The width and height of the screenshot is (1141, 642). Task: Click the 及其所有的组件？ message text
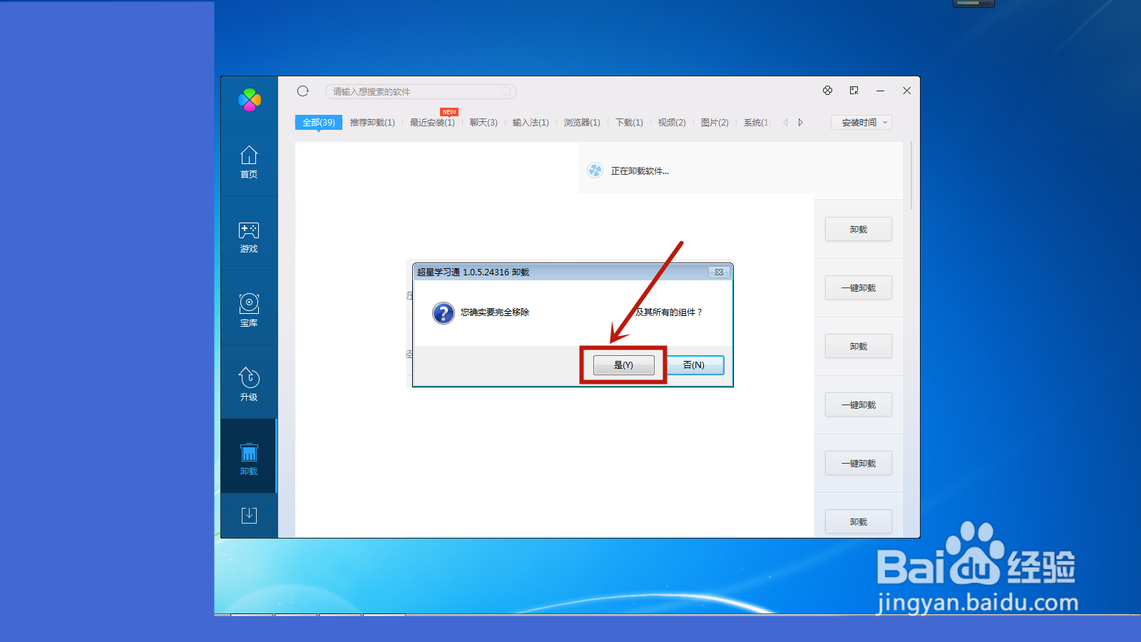point(669,312)
